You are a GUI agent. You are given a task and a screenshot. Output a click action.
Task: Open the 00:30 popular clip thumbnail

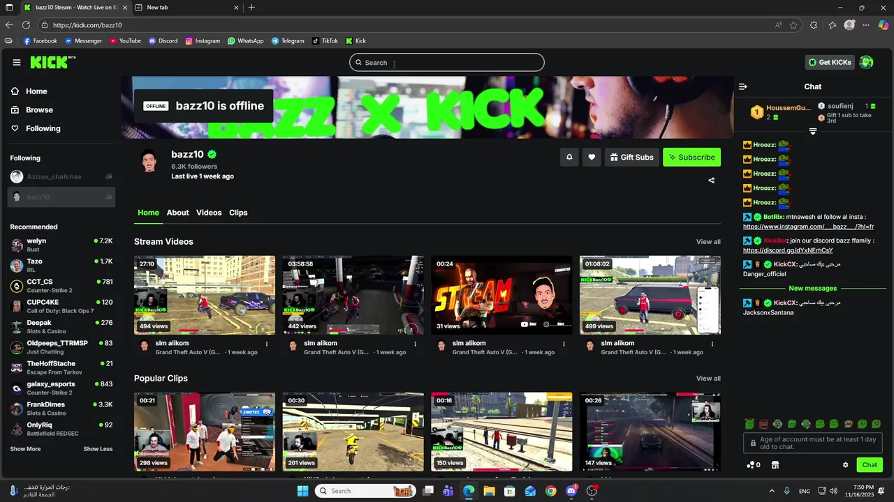(353, 432)
